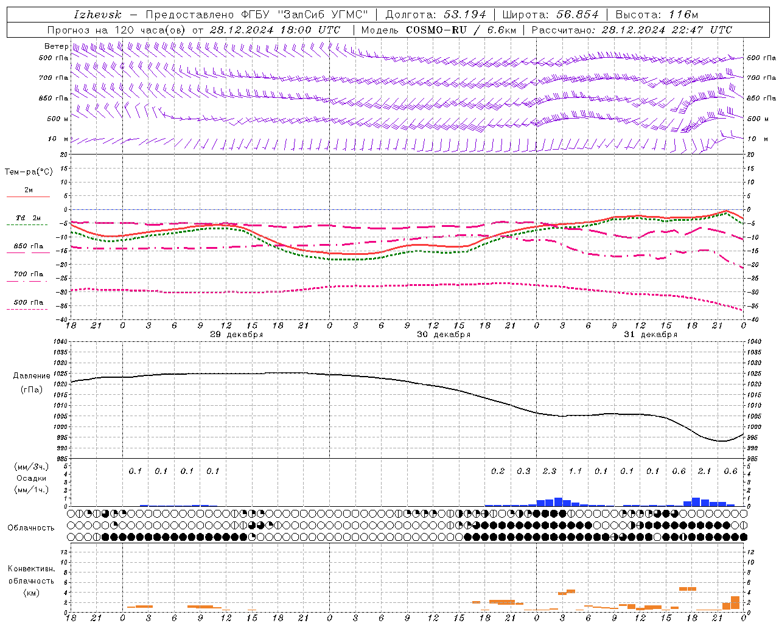
Task: Click the latitude value "Широта: 56.854"
Action: point(550,15)
